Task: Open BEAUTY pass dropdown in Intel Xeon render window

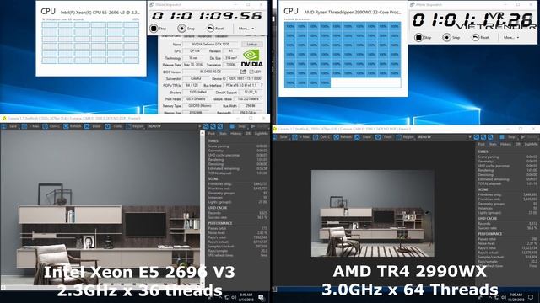Action: pos(174,126)
